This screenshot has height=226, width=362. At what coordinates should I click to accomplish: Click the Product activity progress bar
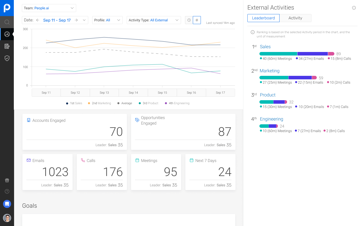point(273,102)
